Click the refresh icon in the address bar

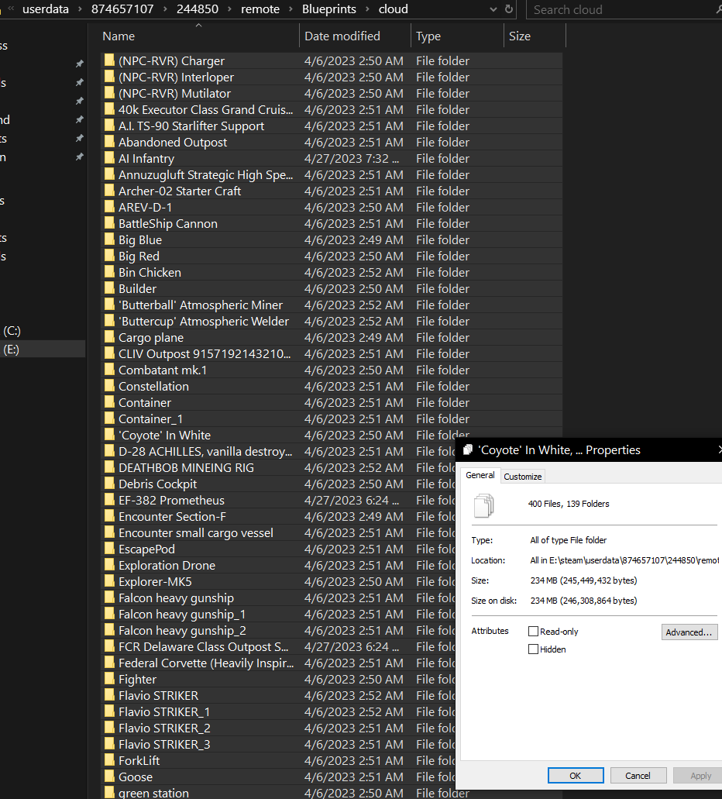pos(509,9)
